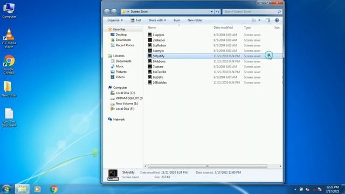
Task: Select Network in navigation pane
Action: (x=119, y=120)
